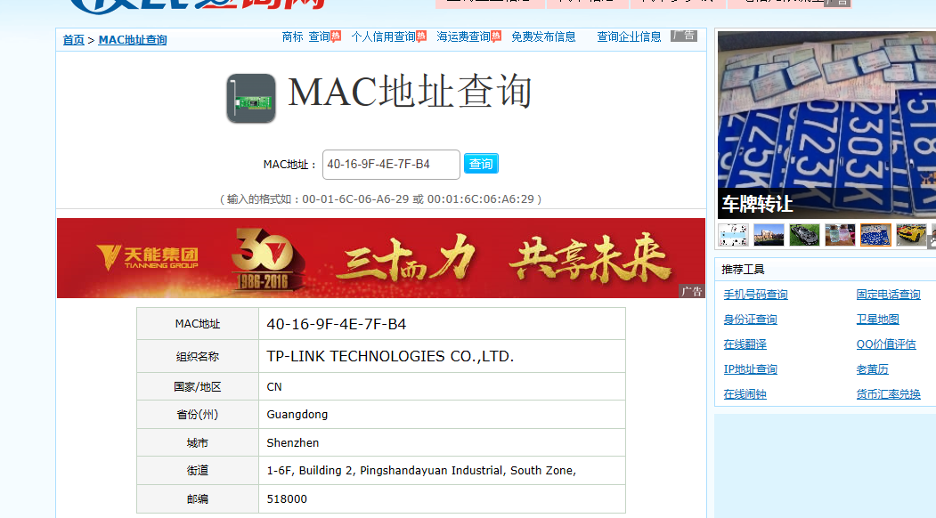The height and width of the screenshot is (518, 936).
Task: Open the 天能集团 banner advertisement
Action: tap(381, 258)
